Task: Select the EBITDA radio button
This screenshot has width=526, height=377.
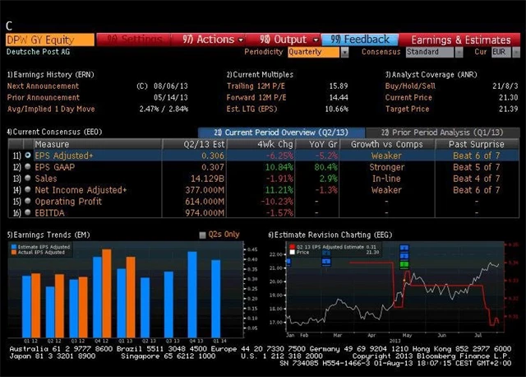Action: [28, 212]
